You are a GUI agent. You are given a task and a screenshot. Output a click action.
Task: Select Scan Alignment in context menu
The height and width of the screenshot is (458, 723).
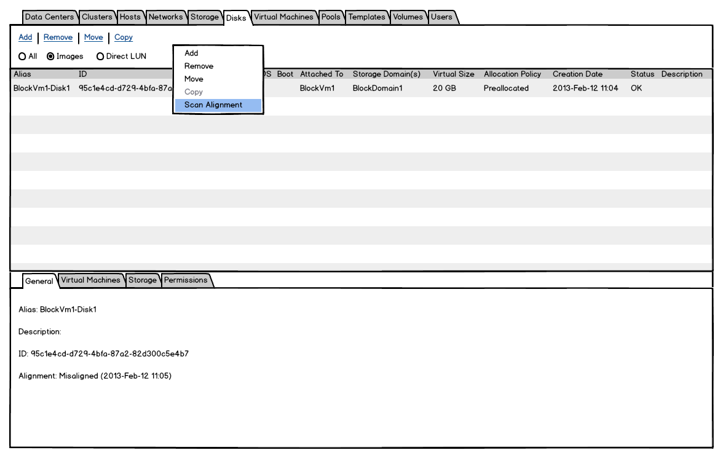click(213, 105)
